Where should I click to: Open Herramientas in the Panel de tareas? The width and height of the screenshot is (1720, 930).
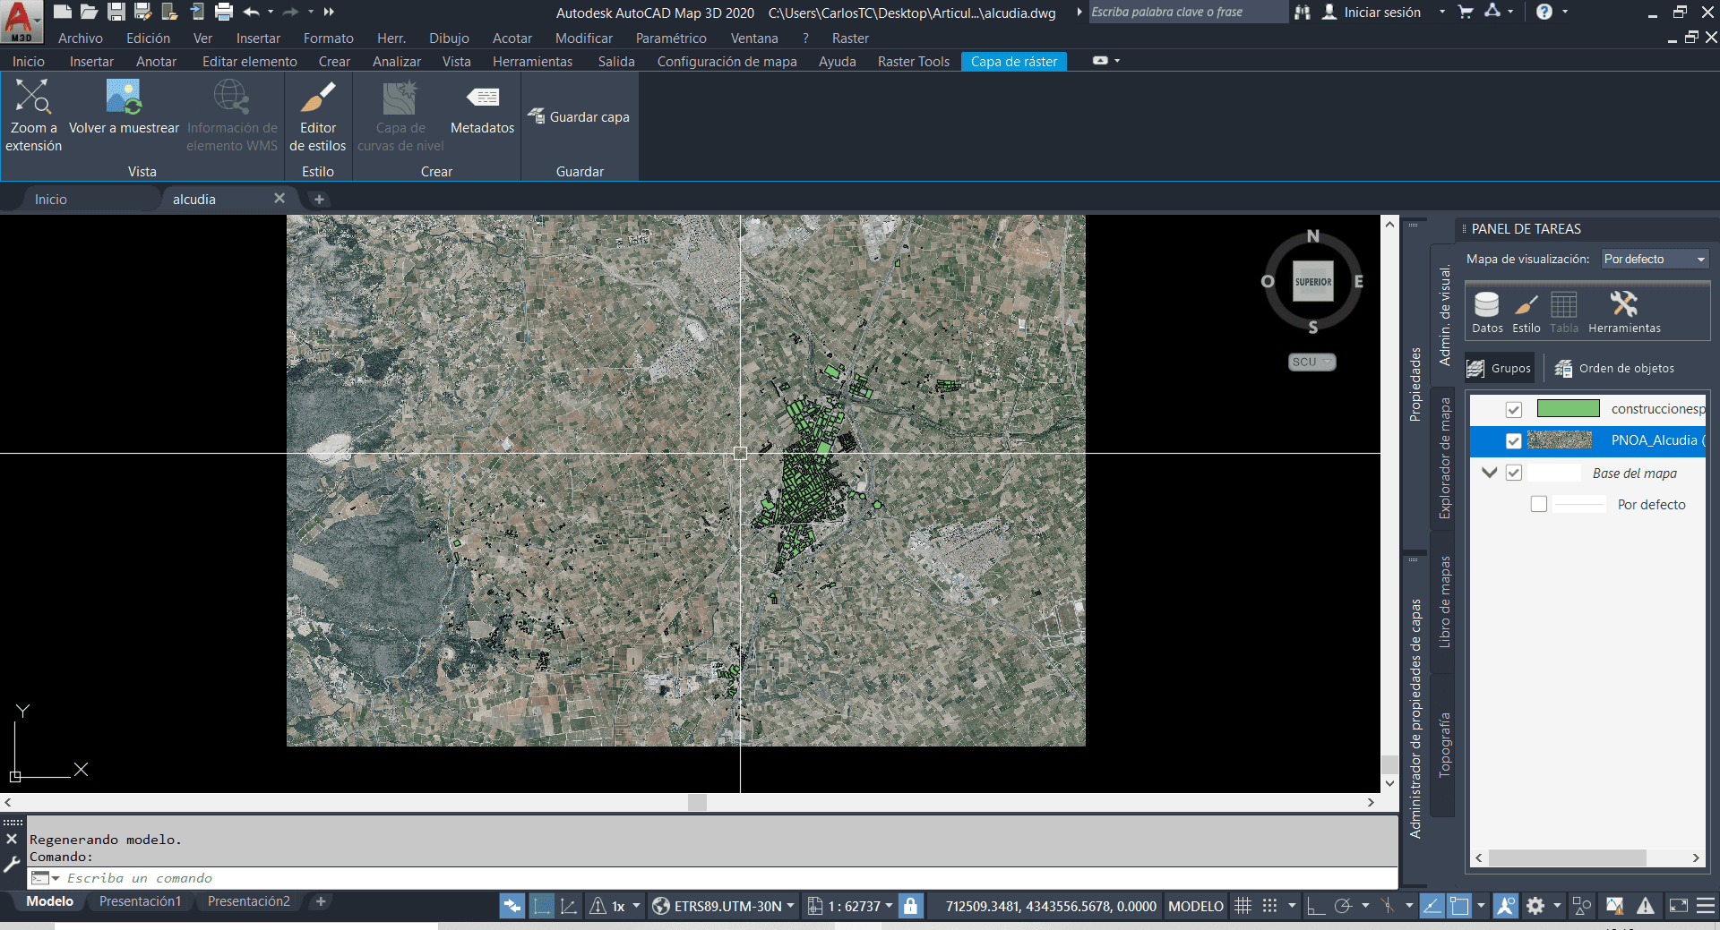click(1625, 311)
